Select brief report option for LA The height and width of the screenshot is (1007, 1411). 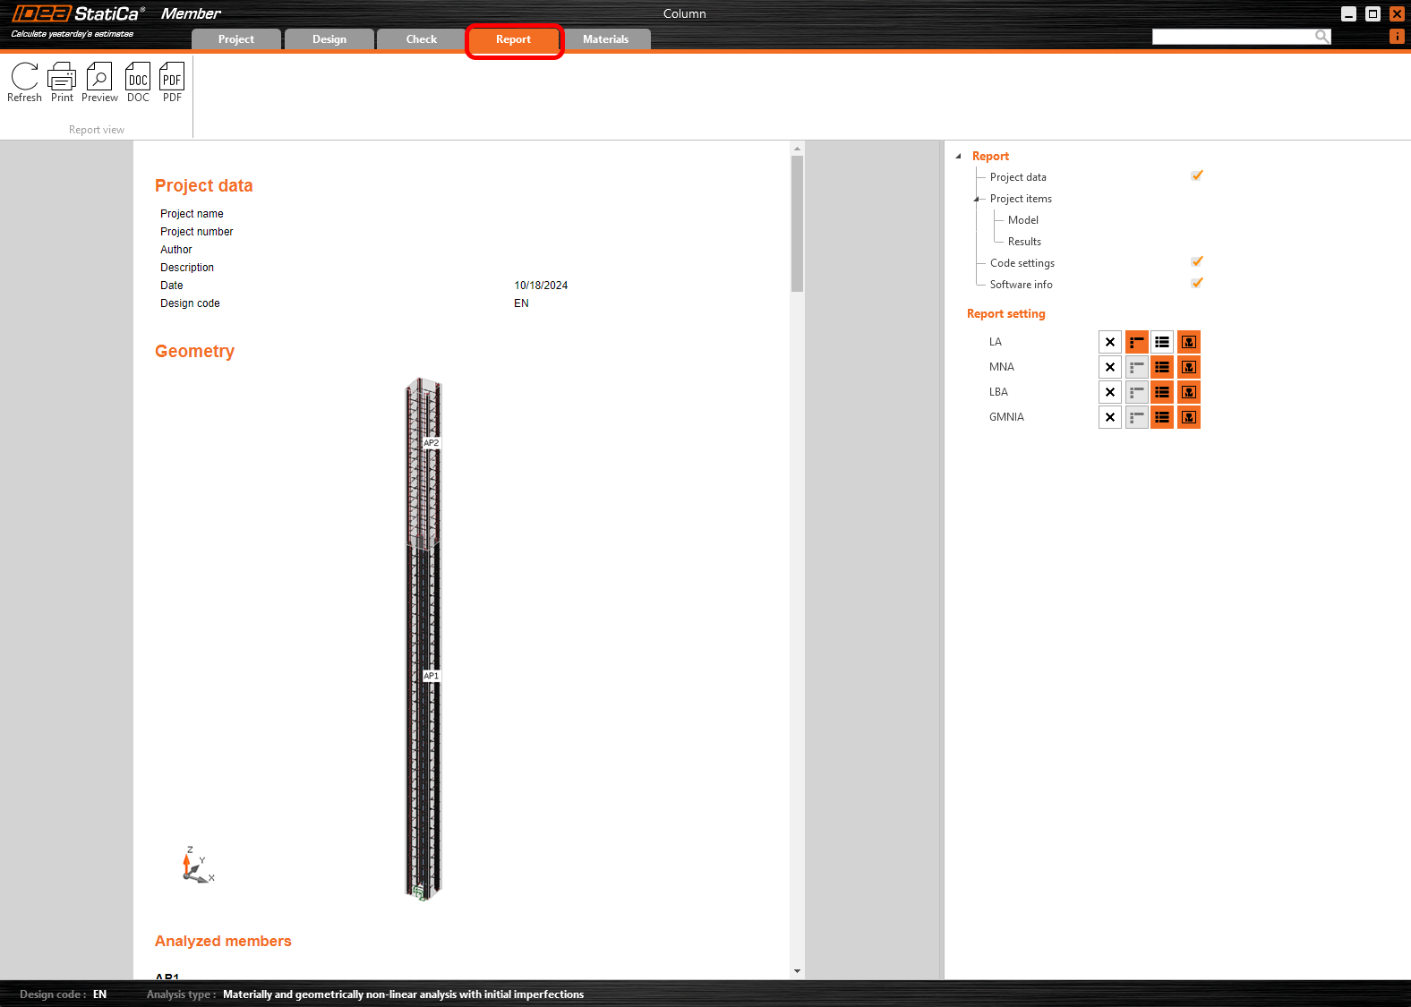pos(1137,342)
